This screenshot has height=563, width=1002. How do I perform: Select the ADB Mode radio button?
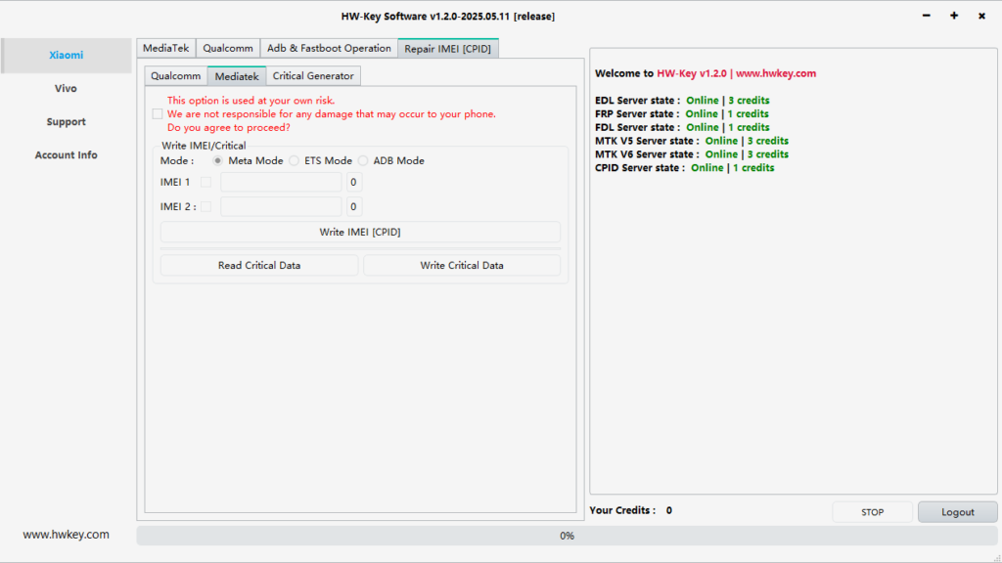click(x=362, y=160)
